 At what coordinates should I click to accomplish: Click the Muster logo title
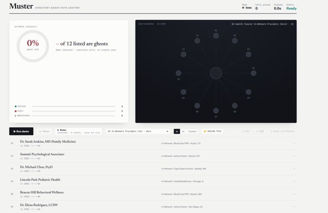(x=21, y=6)
